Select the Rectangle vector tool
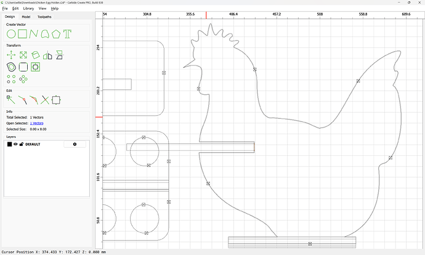425x255 pixels. [22, 33]
